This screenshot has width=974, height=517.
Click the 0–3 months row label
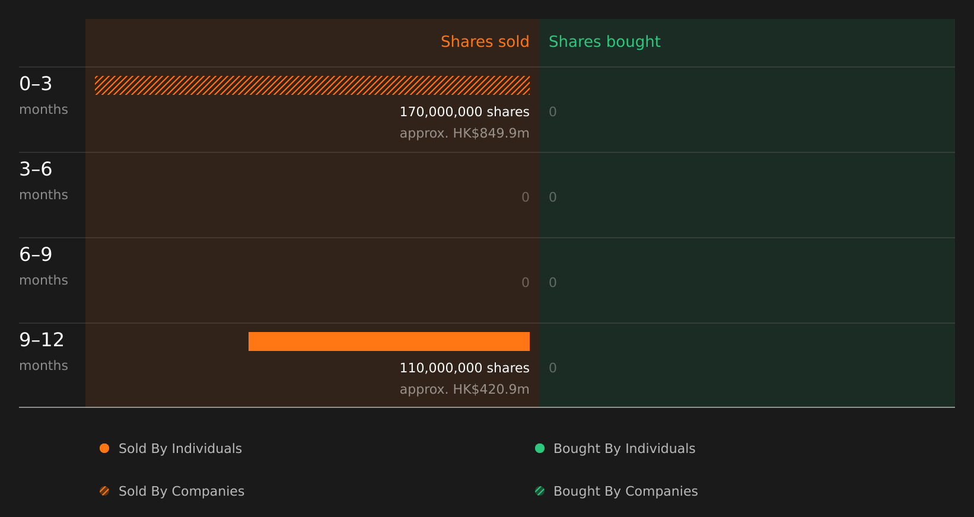click(43, 95)
